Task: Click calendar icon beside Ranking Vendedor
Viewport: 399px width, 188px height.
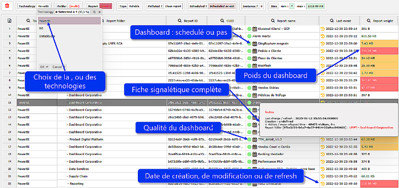Action: point(254,154)
